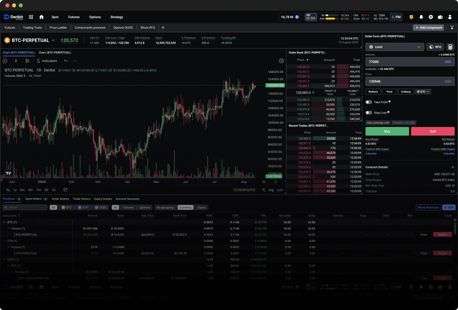Switch to the Trading Tools tab
Screen dimensions: 458x310
tap(32, 27)
